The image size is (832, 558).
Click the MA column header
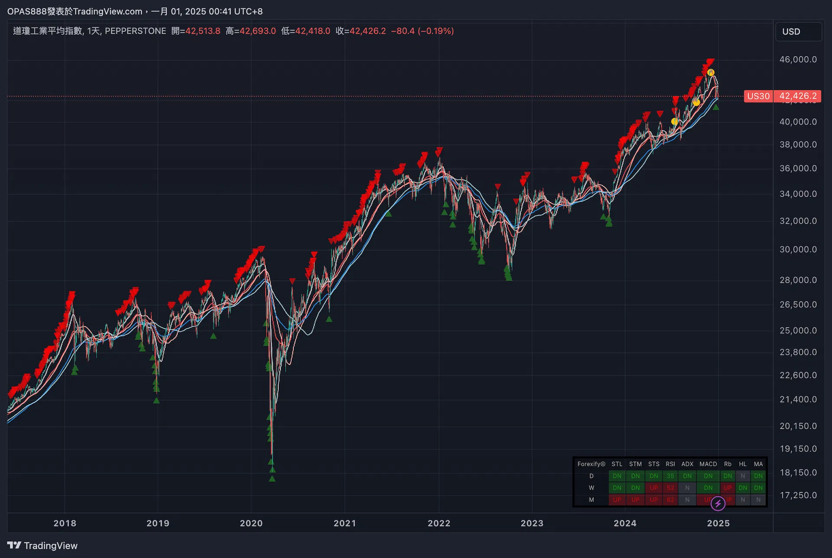coord(758,464)
